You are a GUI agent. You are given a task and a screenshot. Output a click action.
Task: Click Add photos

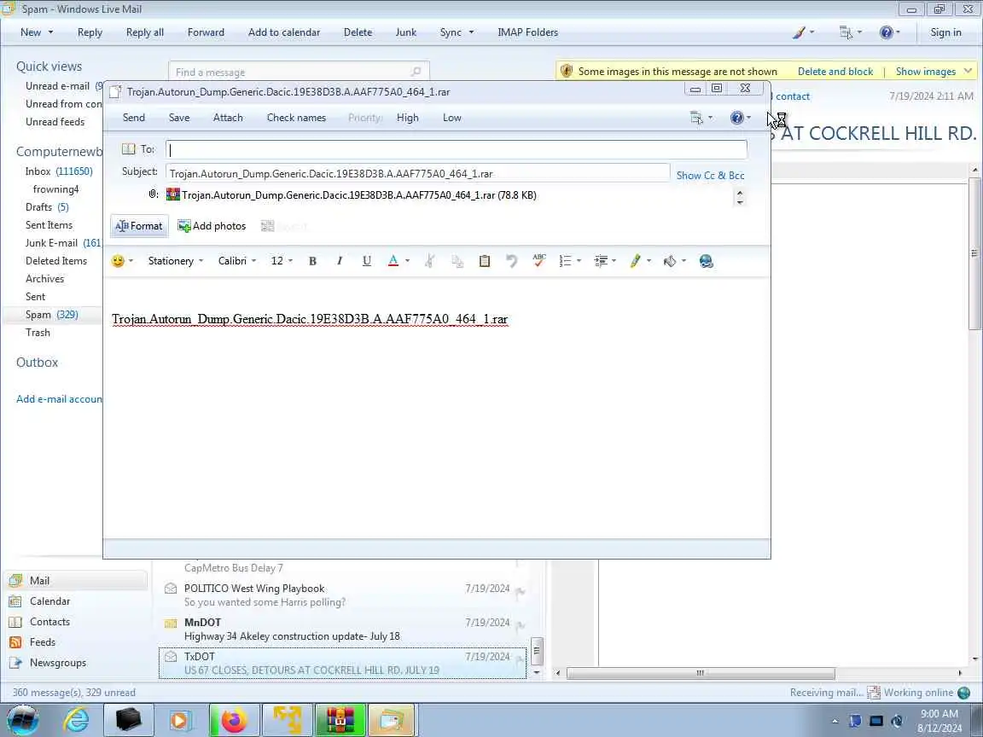[x=212, y=225]
